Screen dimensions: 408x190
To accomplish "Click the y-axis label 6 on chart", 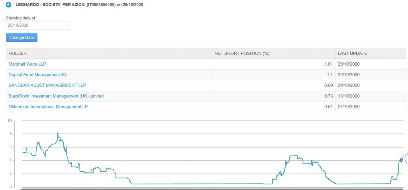I will [x=10, y=147].
